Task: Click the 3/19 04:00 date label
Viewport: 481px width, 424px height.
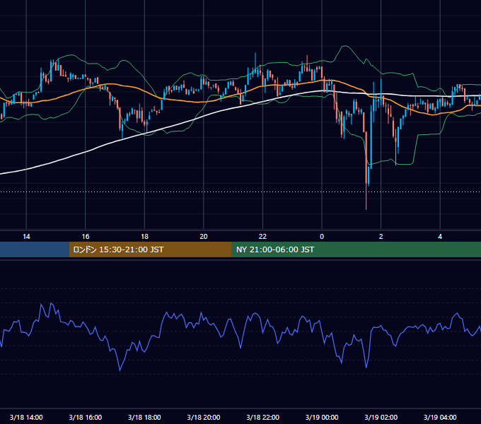Action: [x=440, y=417]
